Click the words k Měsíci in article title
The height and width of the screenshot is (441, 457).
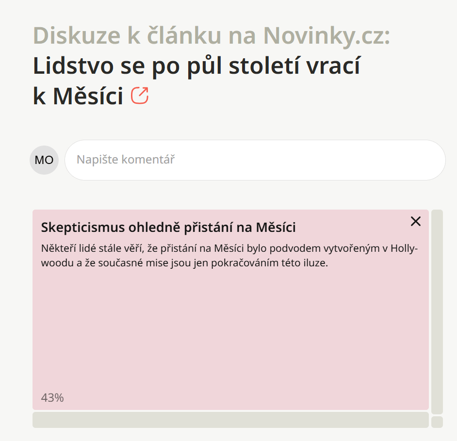click(x=78, y=96)
